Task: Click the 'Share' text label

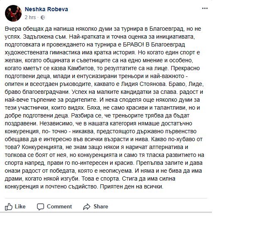Action: pos(101,207)
